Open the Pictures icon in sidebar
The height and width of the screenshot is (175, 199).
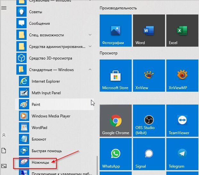(x=4, y=166)
